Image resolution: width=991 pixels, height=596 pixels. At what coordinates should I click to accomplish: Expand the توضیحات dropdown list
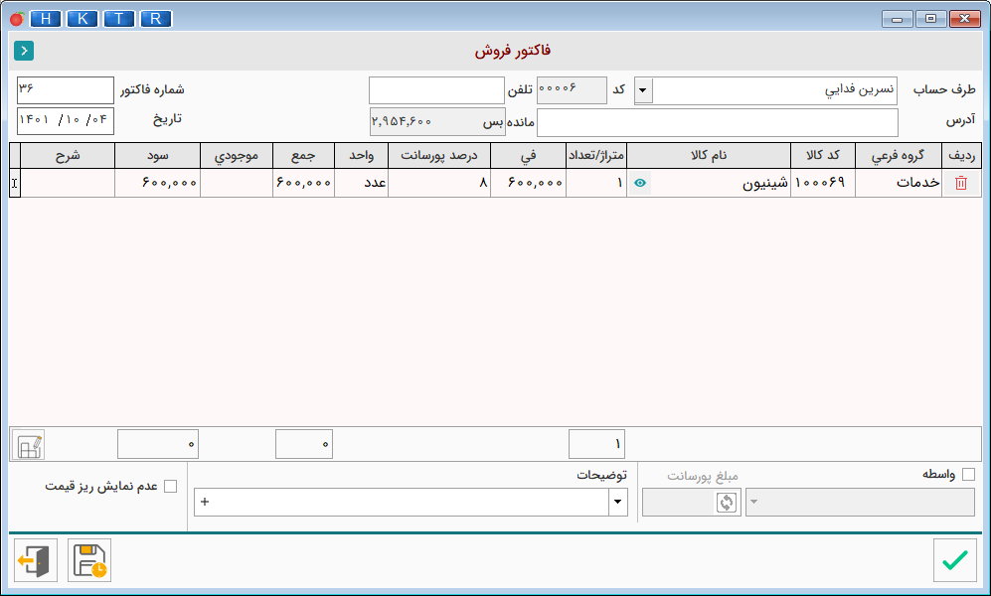tap(617, 503)
